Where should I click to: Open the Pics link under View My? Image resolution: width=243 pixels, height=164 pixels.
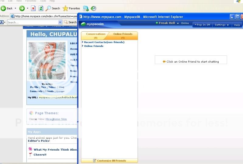(43, 87)
